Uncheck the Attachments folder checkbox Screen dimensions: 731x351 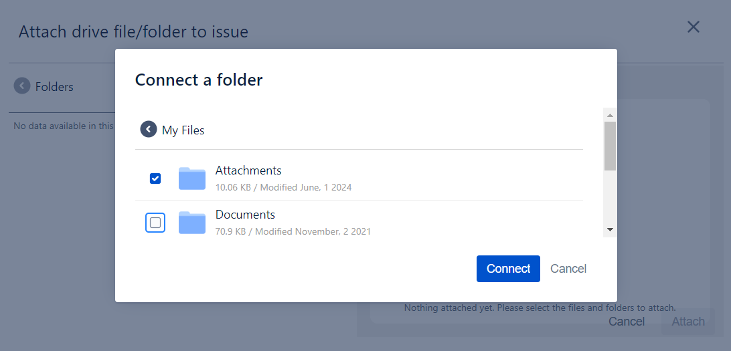(155, 179)
